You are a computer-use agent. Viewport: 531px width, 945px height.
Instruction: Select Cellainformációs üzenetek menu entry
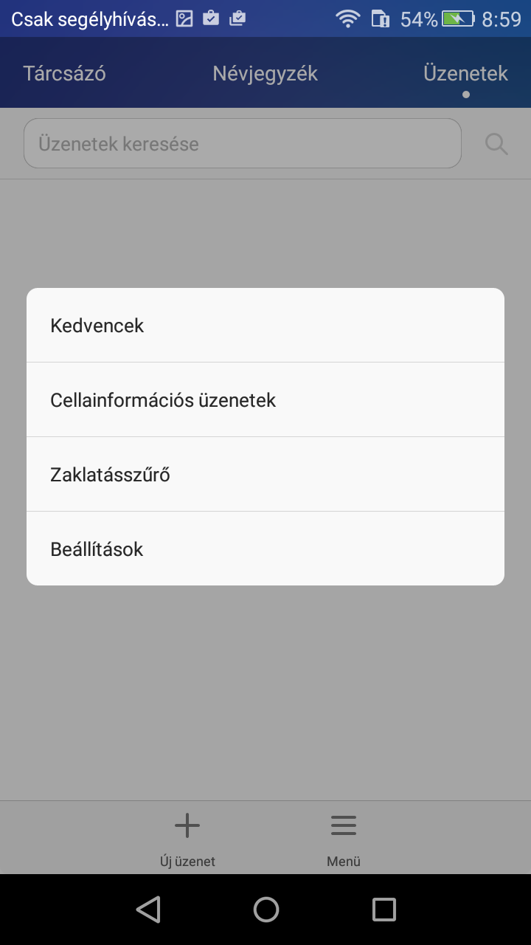click(x=265, y=400)
